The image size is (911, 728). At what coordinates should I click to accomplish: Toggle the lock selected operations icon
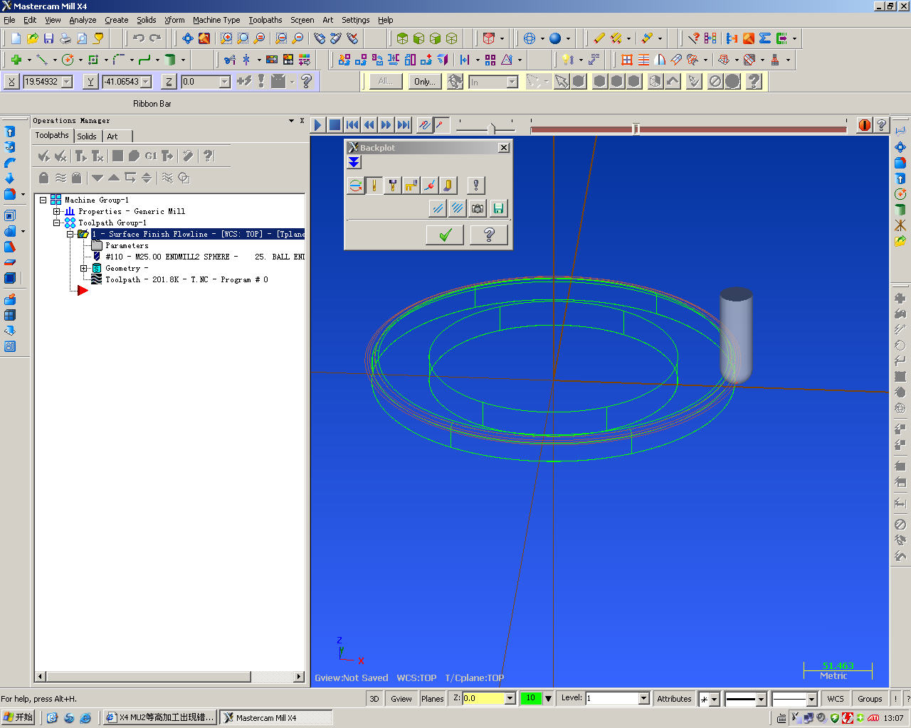click(x=43, y=178)
